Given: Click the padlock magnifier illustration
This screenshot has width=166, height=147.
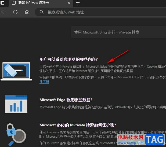Looking at the screenshot, I should (16, 134).
